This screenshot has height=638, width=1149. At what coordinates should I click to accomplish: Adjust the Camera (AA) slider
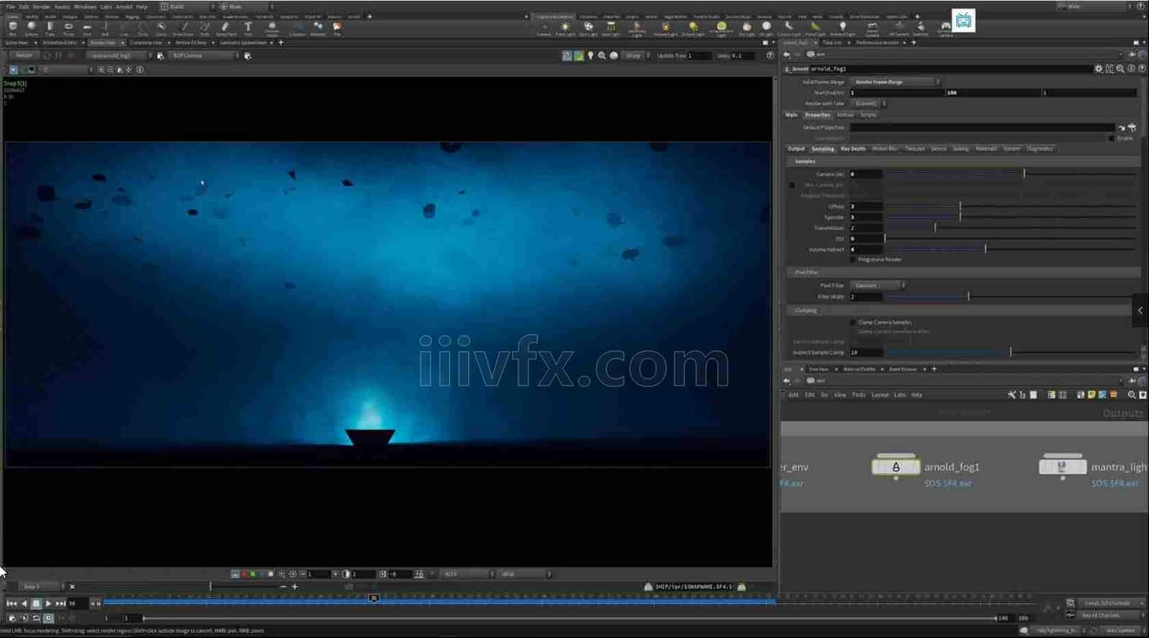coord(1011,174)
